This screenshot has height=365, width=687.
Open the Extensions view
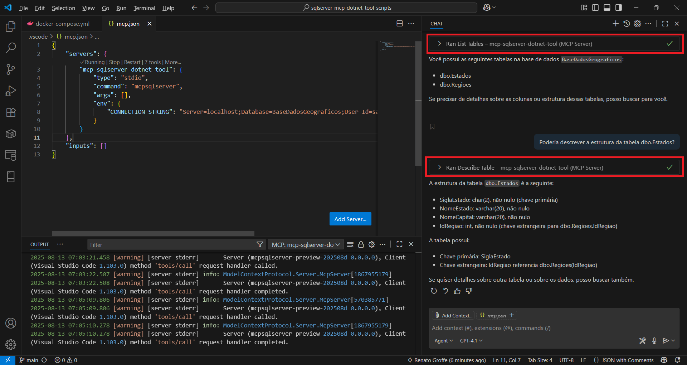11,112
